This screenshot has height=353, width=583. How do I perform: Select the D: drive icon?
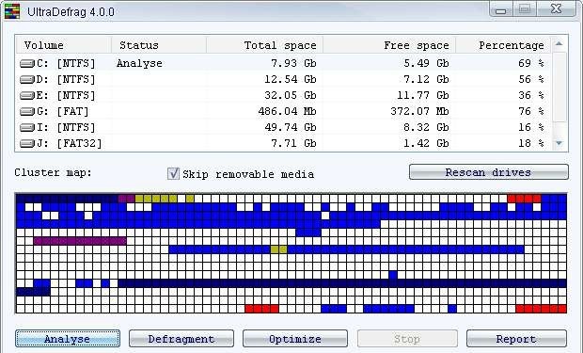click(x=27, y=80)
